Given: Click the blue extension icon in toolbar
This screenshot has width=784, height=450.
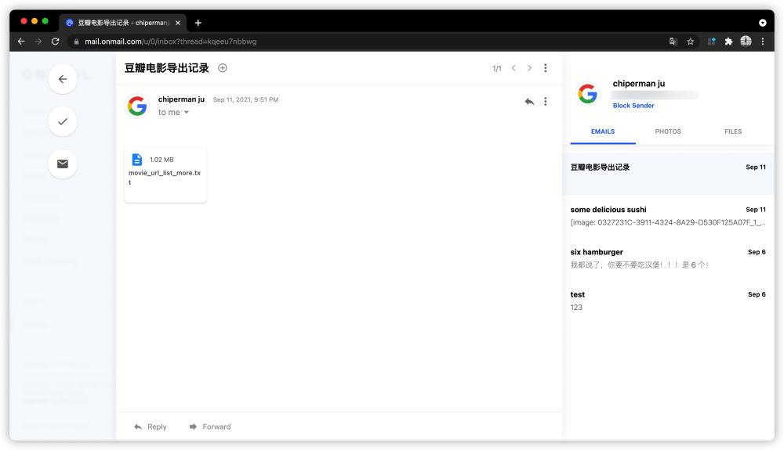Looking at the screenshot, I should (712, 41).
